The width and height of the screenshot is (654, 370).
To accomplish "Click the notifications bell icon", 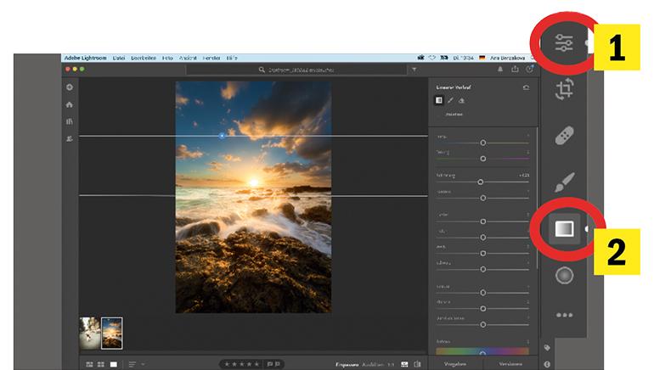I will [x=500, y=70].
